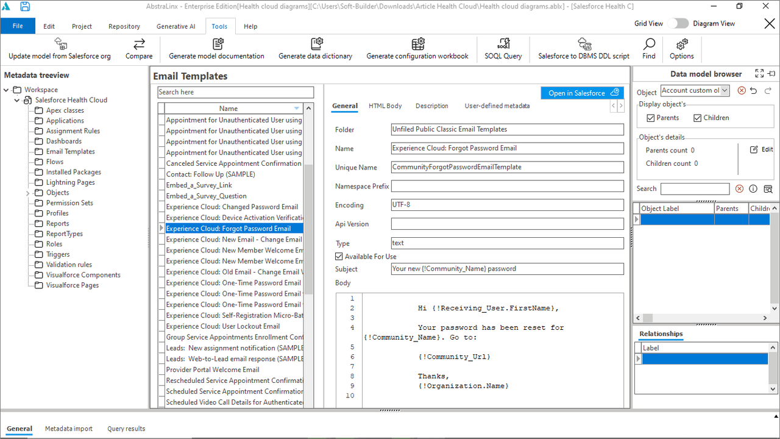Image resolution: width=780 pixels, height=439 pixels.
Task: Switch to the Description tab
Action: click(432, 105)
